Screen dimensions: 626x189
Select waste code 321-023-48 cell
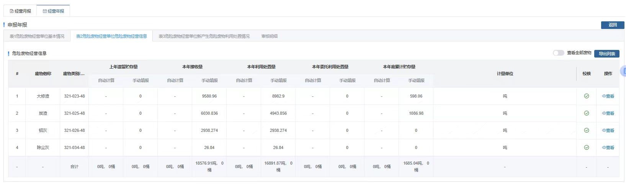coord(74,96)
